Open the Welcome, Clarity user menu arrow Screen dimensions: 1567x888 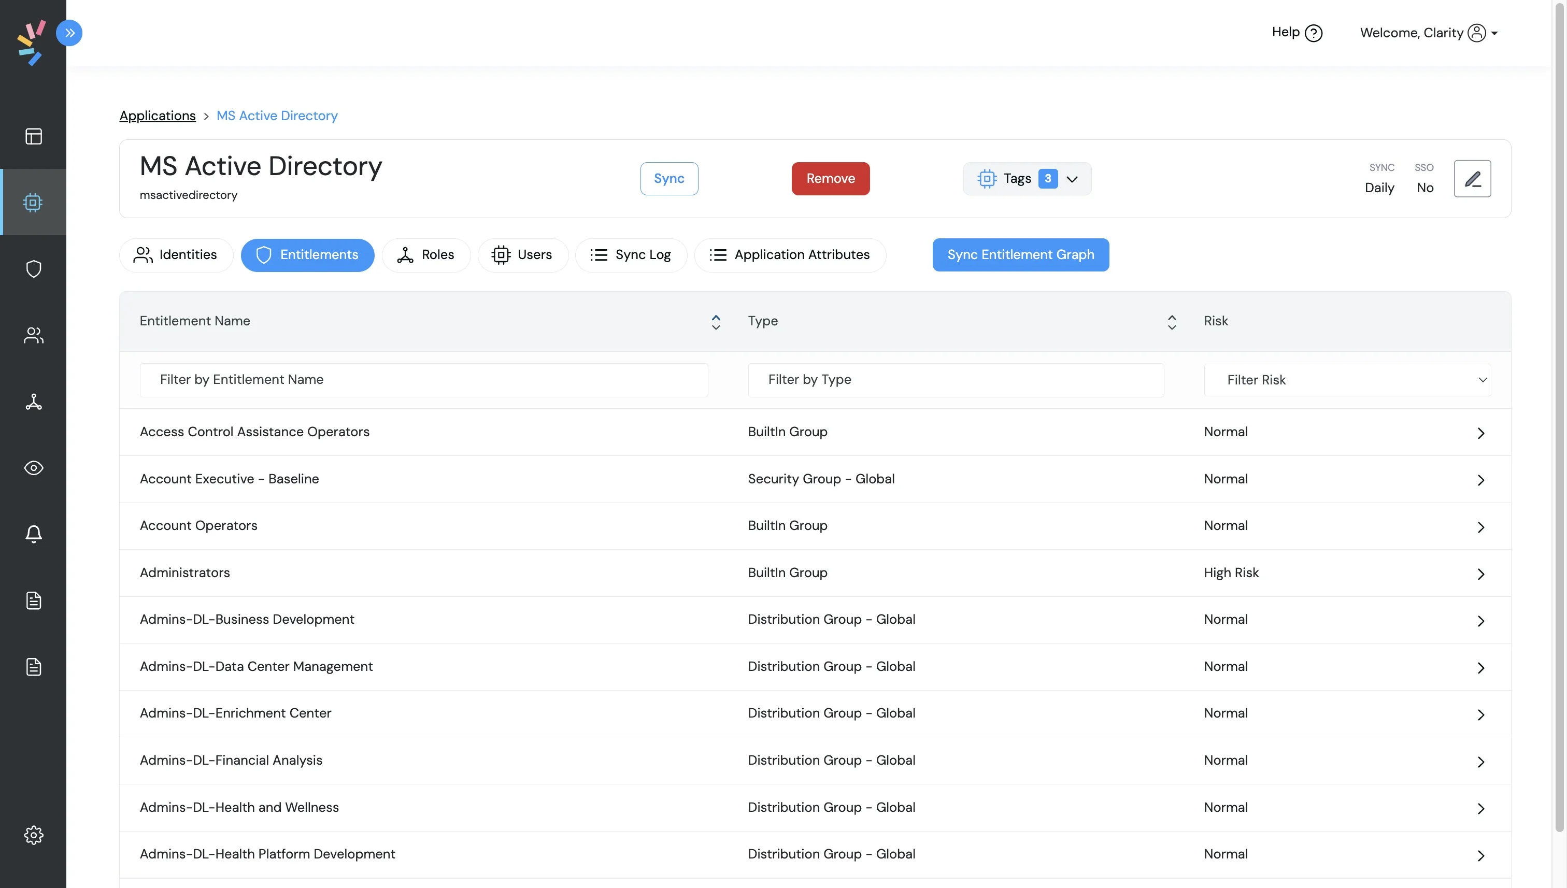pyautogui.click(x=1494, y=34)
